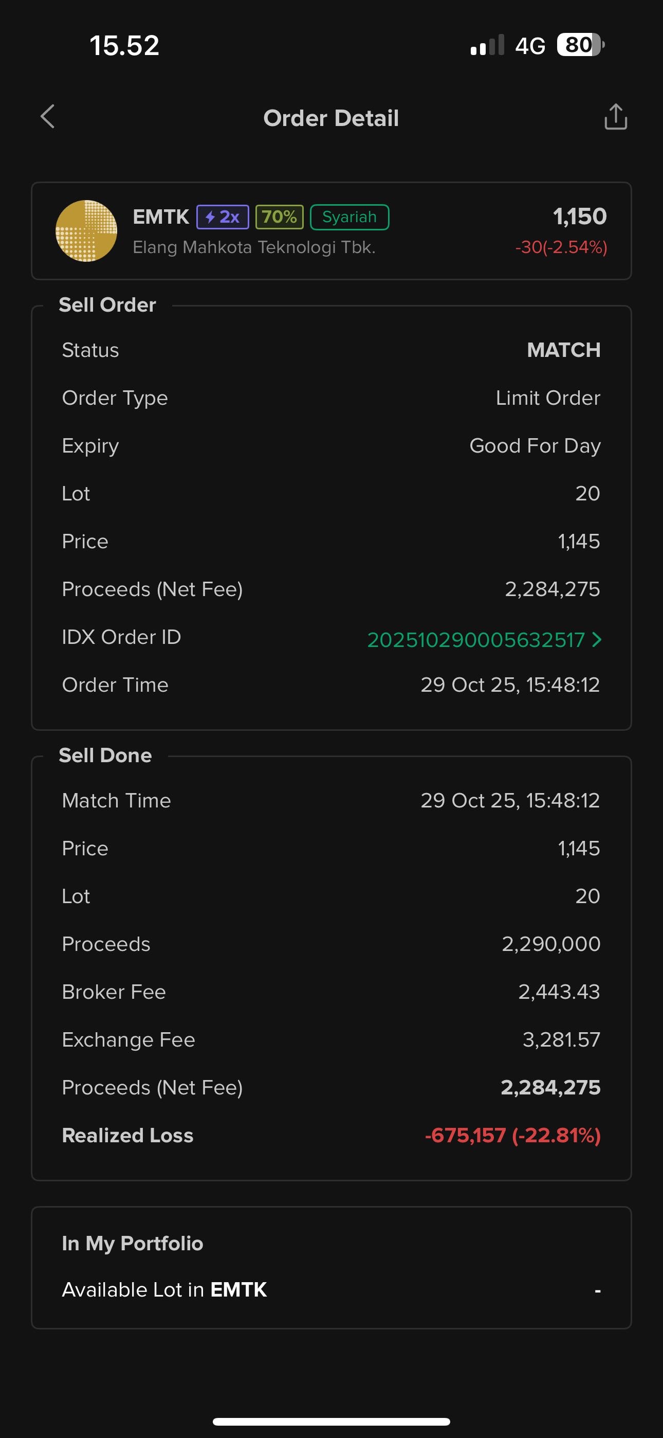Tap the Elang Mahkota Teknologi Tbk. name
This screenshot has height=1438, width=663.
[254, 247]
